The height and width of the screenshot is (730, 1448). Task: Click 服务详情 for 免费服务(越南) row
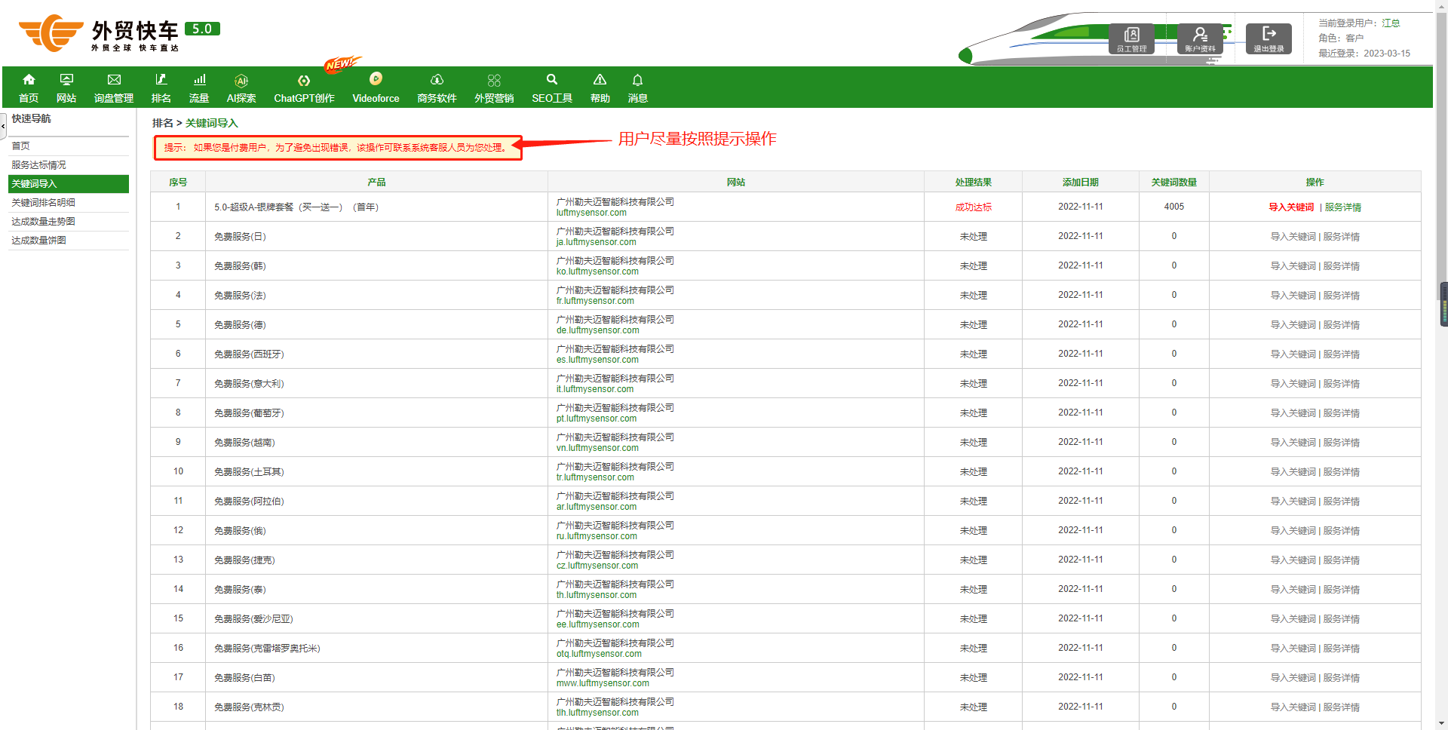tap(1342, 443)
